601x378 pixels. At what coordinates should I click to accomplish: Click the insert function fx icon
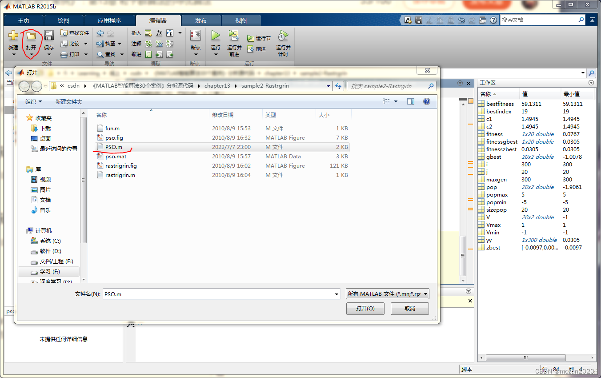[159, 33]
